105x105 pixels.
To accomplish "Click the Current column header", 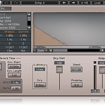I will 23,32.
